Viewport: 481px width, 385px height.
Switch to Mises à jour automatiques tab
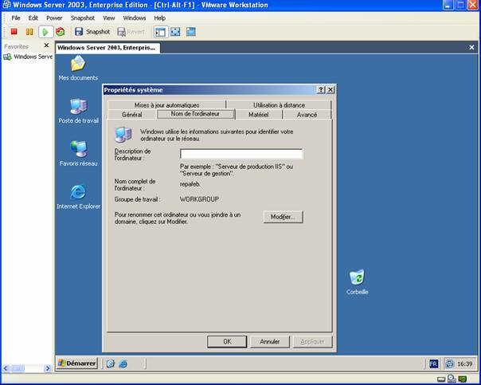[x=166, y=105]
